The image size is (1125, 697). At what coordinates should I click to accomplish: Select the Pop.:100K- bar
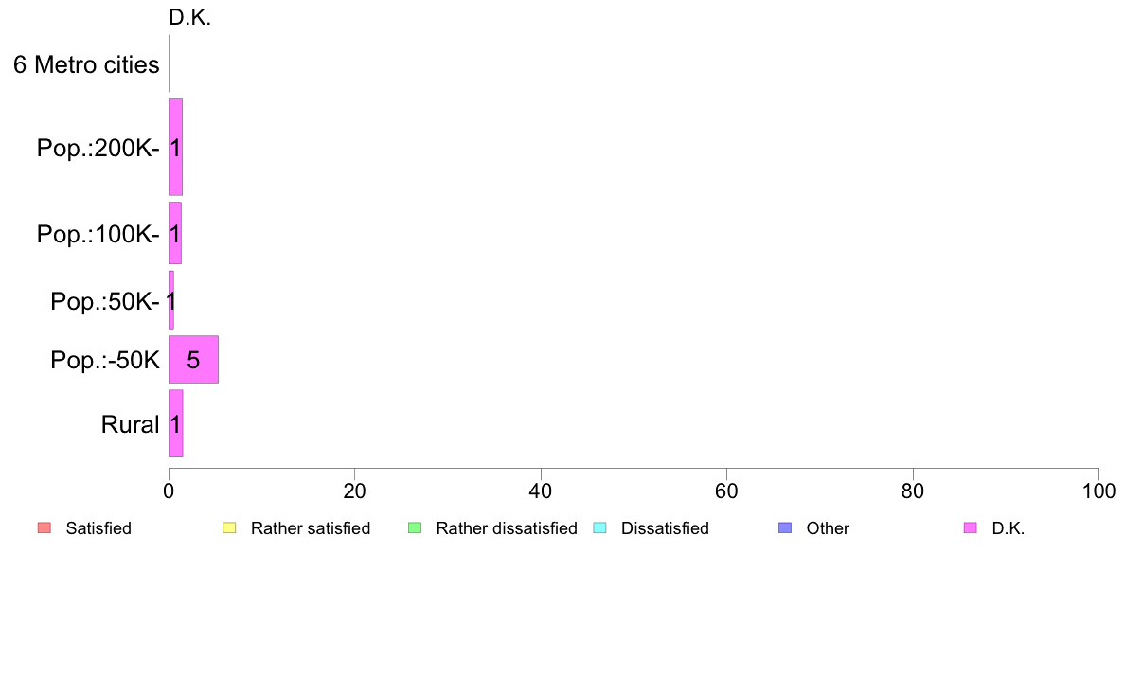tap(175, 233)
